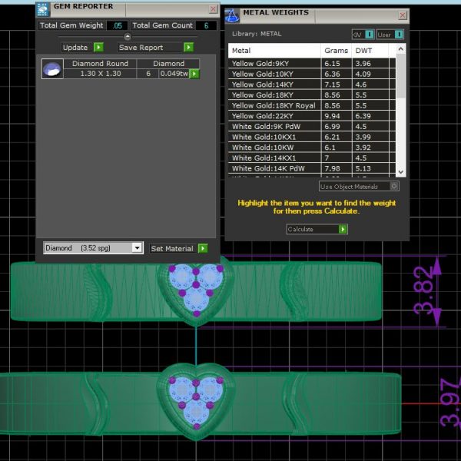Click the metal list scrollbar thumb

401,76
